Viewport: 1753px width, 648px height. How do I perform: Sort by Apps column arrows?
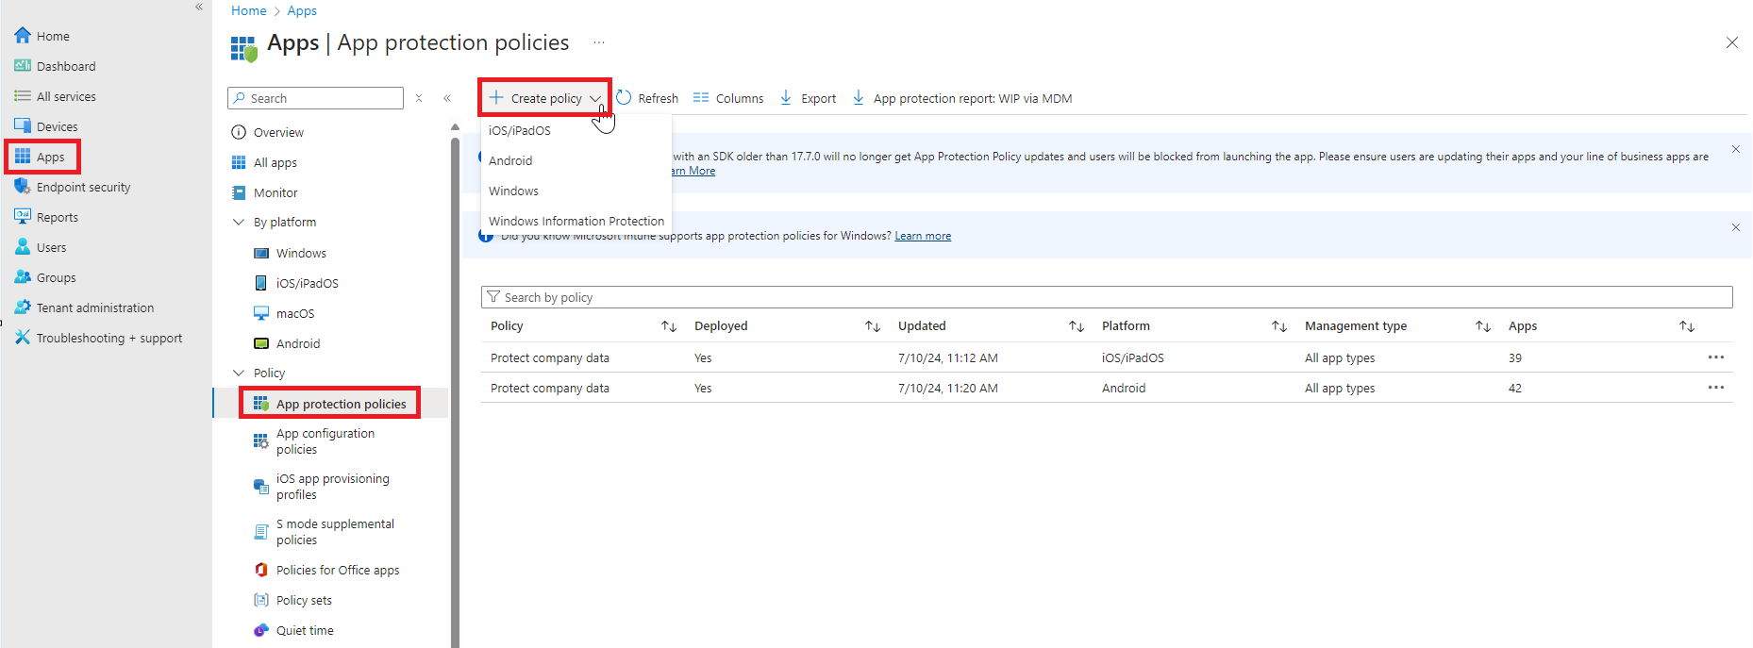click(x=1687, y=326)
